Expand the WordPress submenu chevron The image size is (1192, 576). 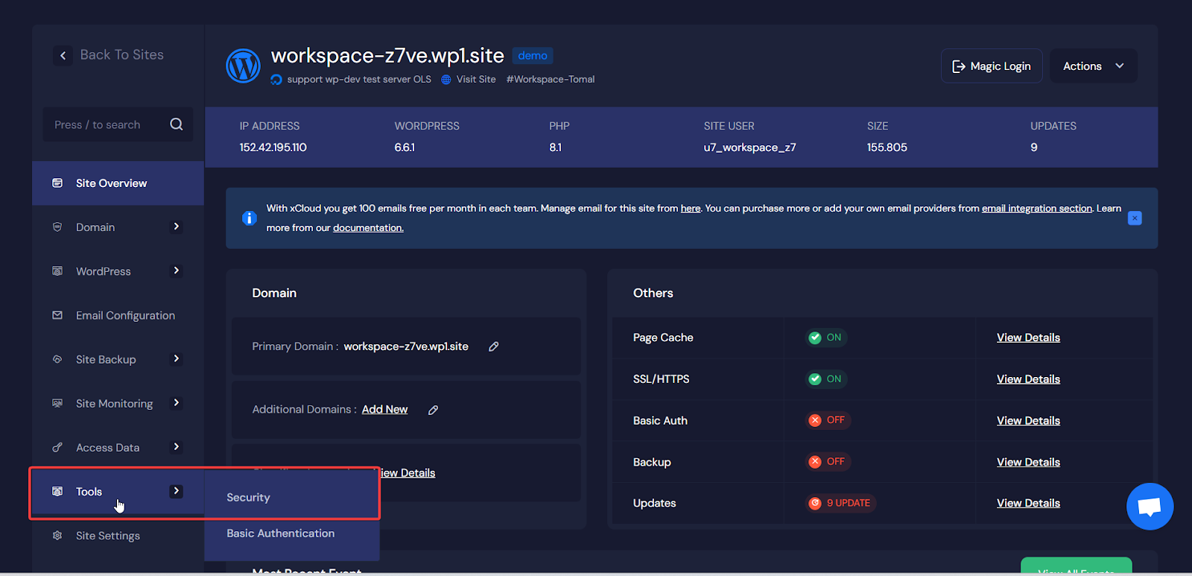177,270
